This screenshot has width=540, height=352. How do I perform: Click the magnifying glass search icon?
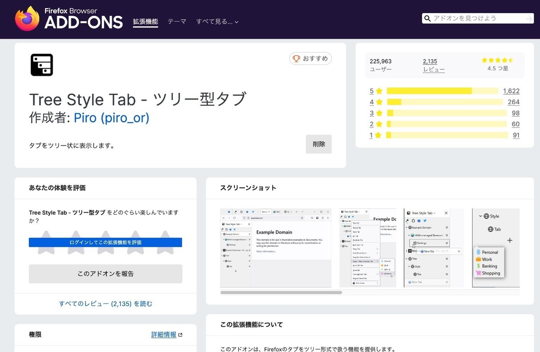tap(427, 18)
